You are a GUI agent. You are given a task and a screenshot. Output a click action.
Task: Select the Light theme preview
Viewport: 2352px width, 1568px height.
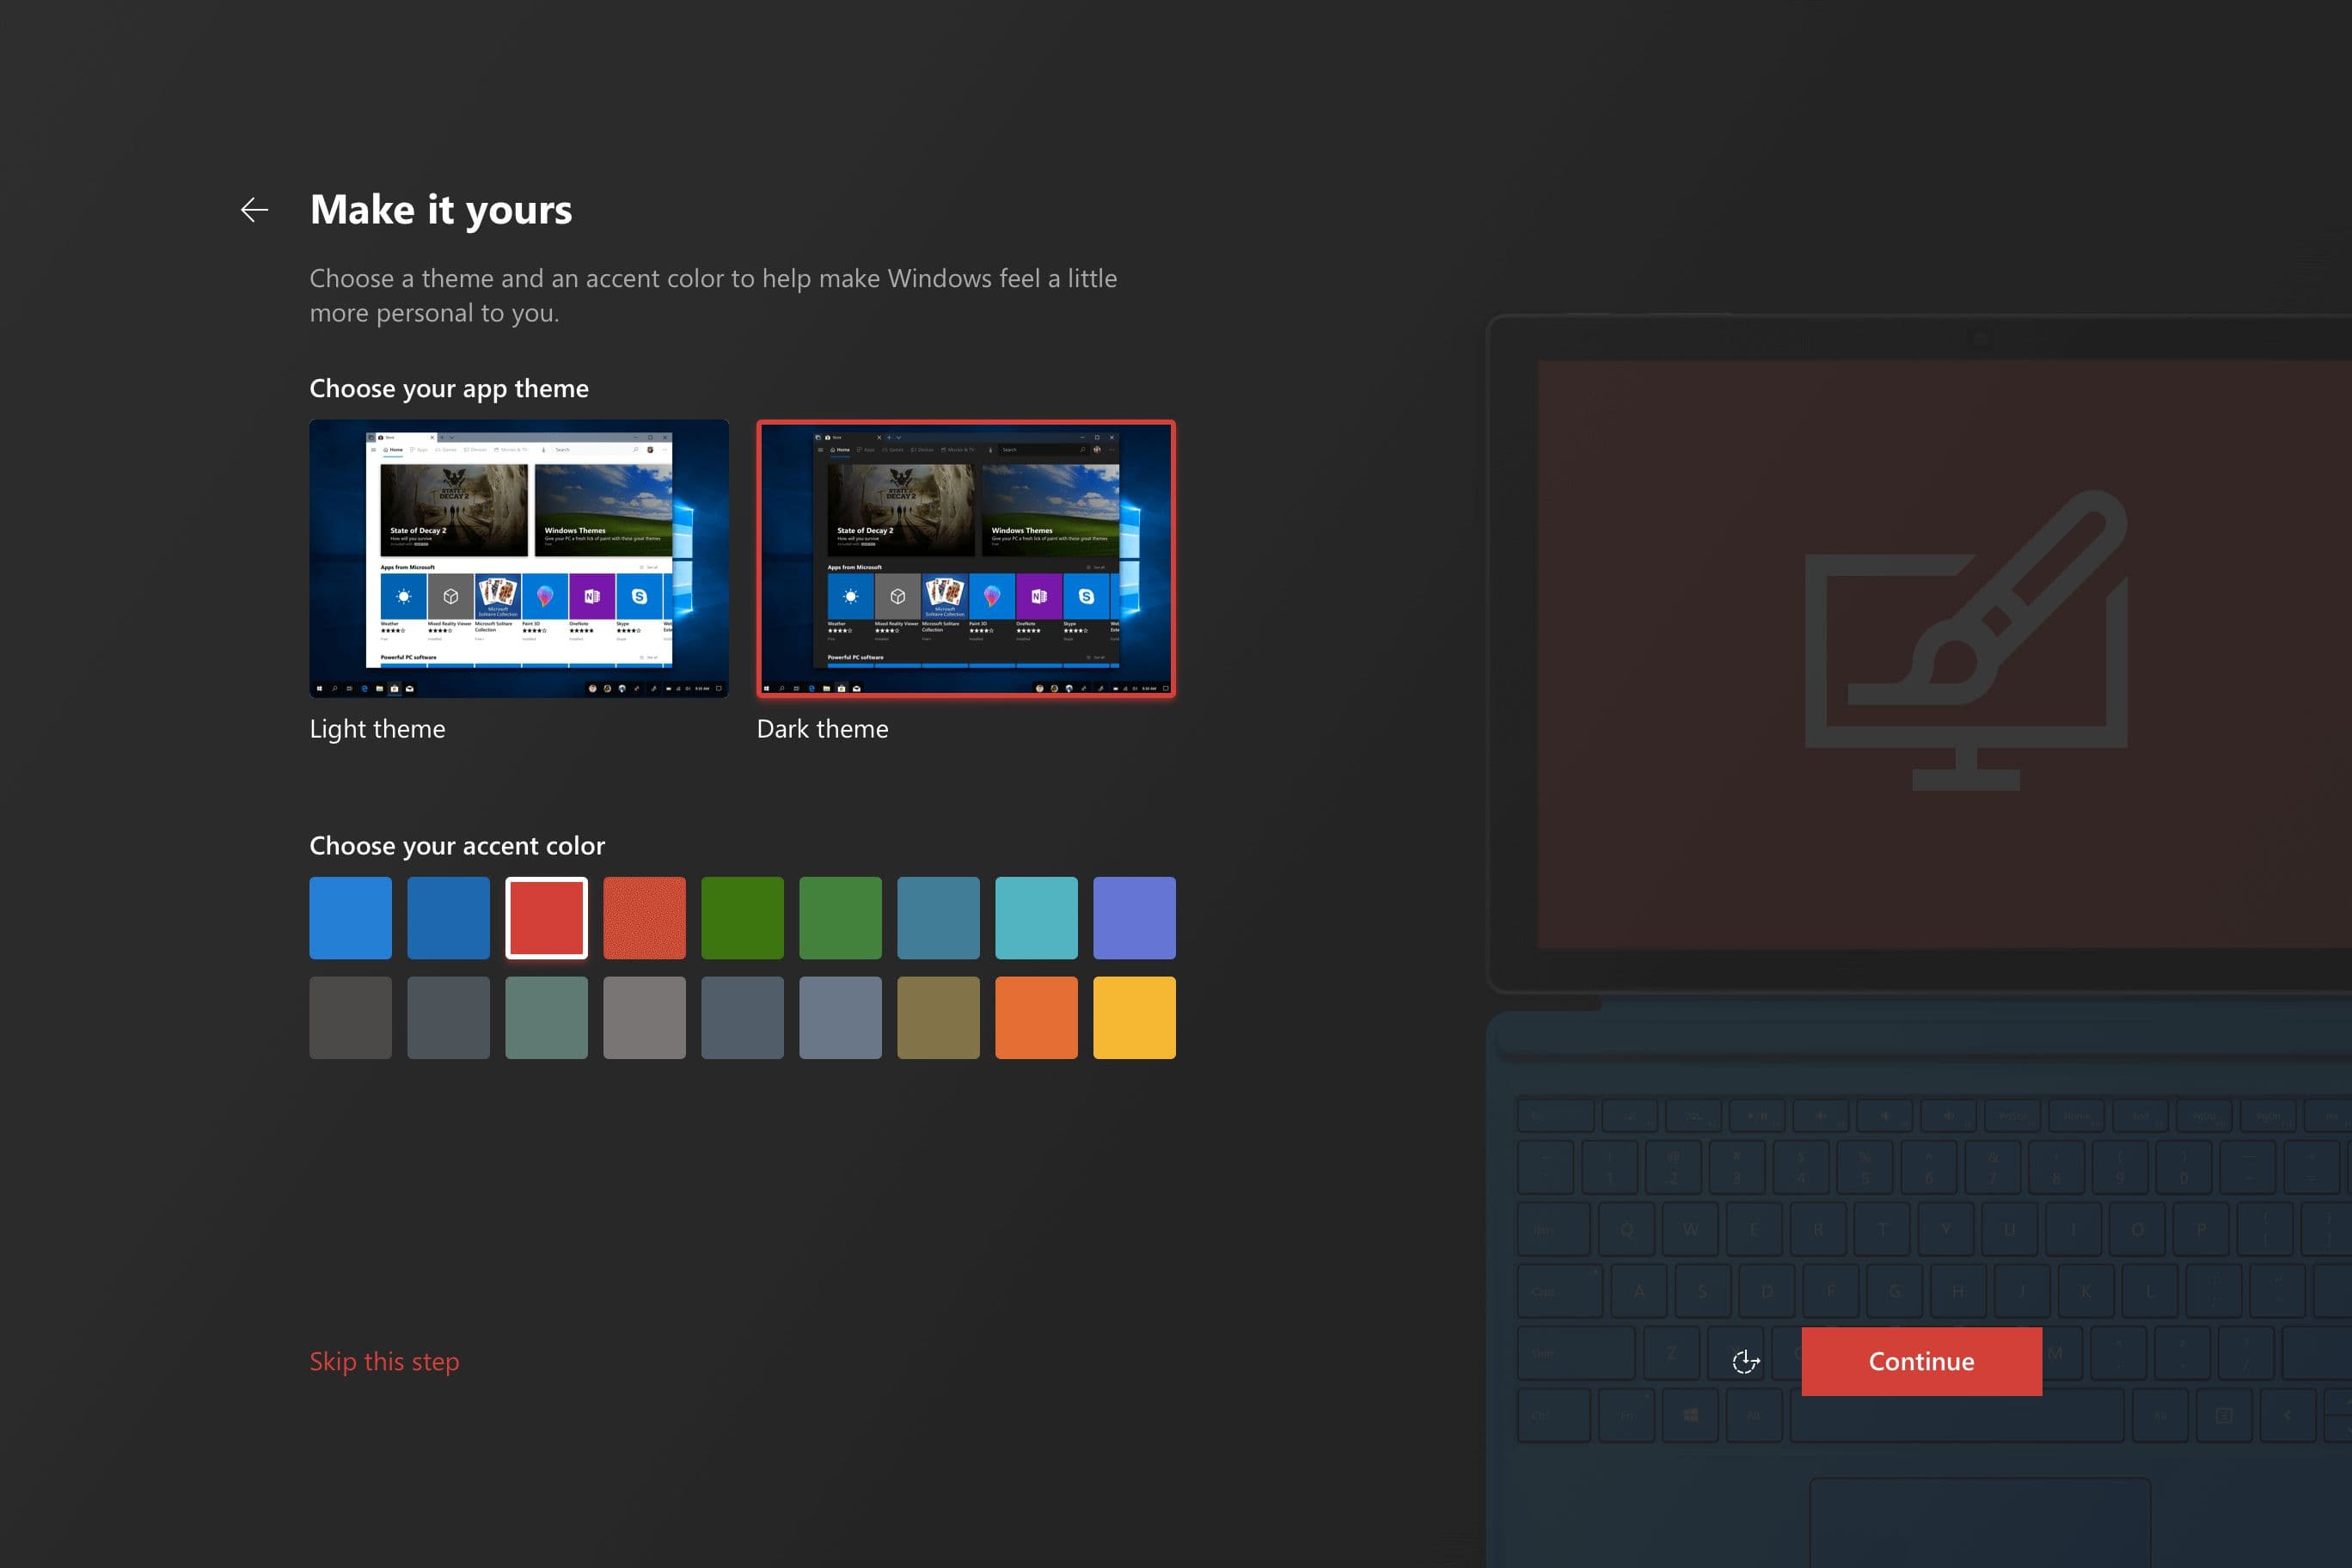(x=519, y=558)
